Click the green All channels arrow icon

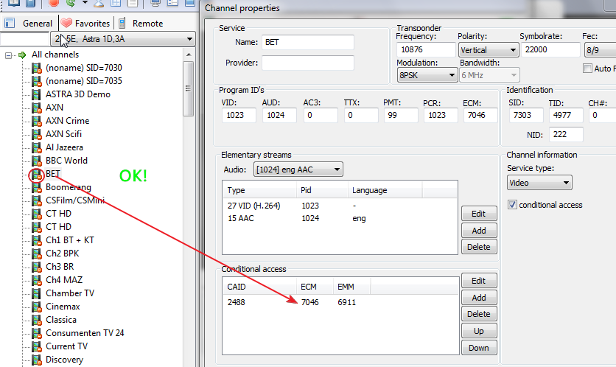tap(23, 55)
